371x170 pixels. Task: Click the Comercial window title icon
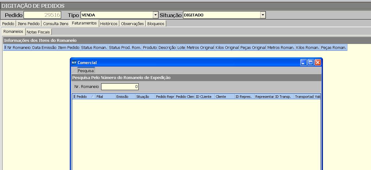coord(74,63)
